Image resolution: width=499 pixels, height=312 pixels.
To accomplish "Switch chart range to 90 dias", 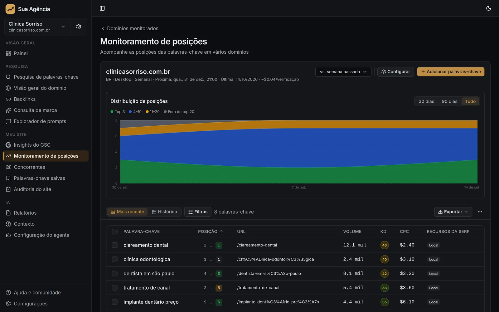I will [449, 101].
